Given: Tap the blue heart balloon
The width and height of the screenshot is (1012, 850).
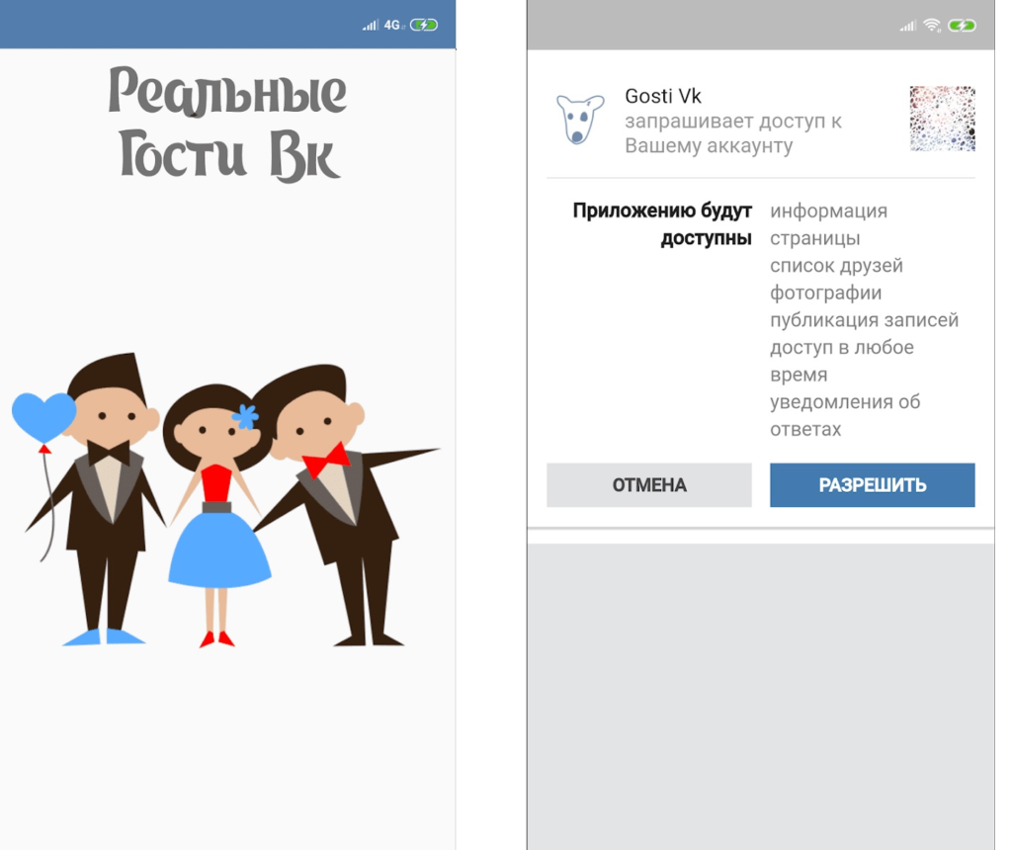Looking at the screenshot, I should (x=43, y=415).
